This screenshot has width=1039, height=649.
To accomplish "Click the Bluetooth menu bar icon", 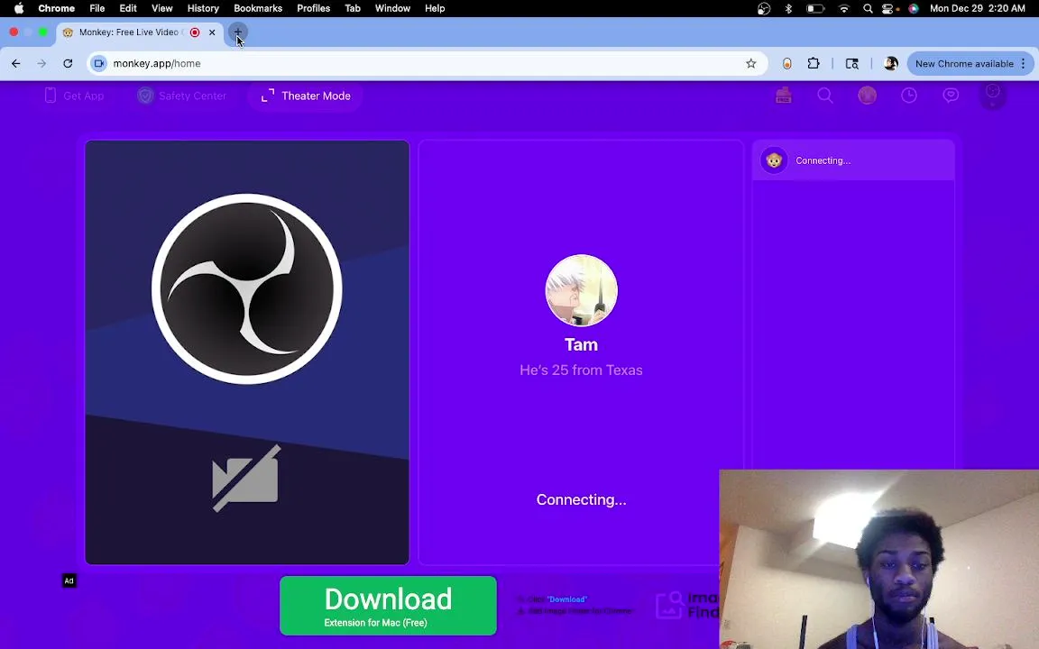I will pyautogui.click(x=788, y=8).
